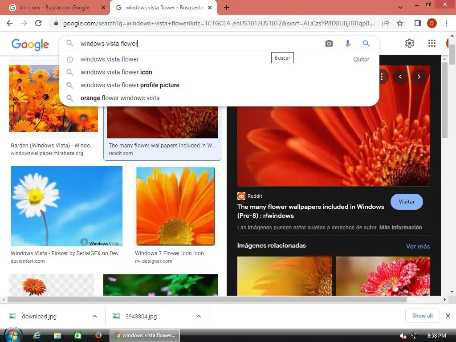The height and width of the screenshot is (342, 456).
Task: Open related yellow-orange flower image
Action: click(x=285, y=276)
